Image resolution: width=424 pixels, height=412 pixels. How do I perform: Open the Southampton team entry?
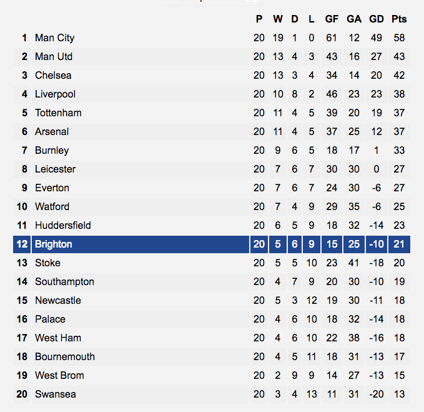(x=64, y=282)
